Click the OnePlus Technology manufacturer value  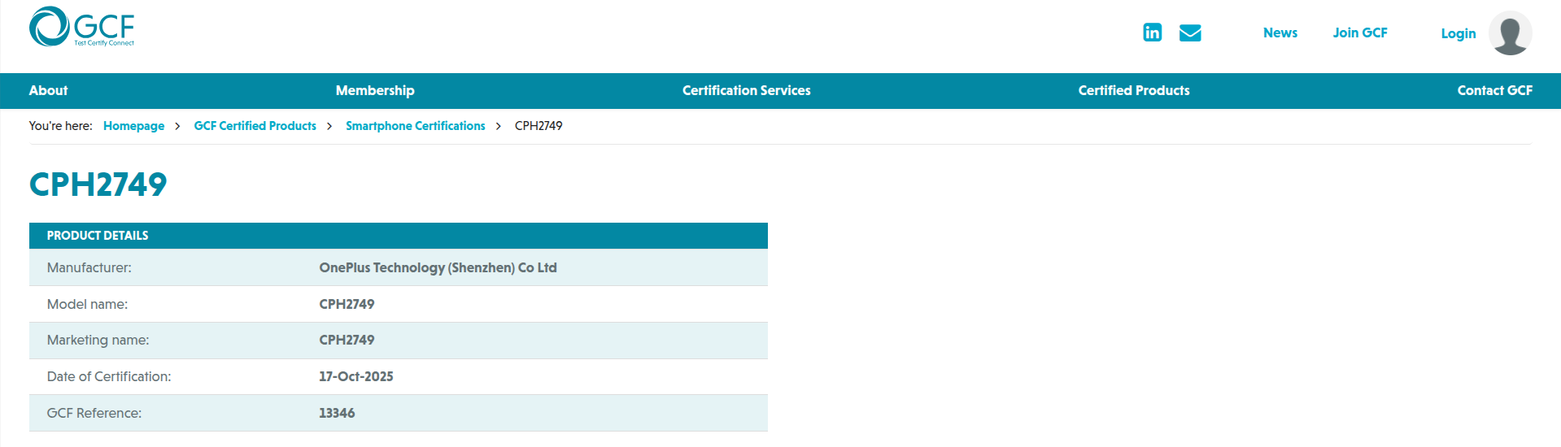pyautogui.click(x=438, y=267)
